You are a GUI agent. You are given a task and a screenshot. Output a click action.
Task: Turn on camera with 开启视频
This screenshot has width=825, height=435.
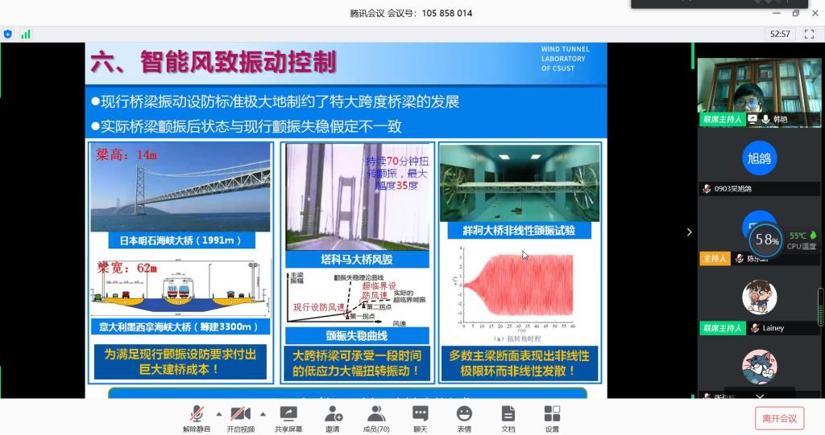tap(240, 415)
